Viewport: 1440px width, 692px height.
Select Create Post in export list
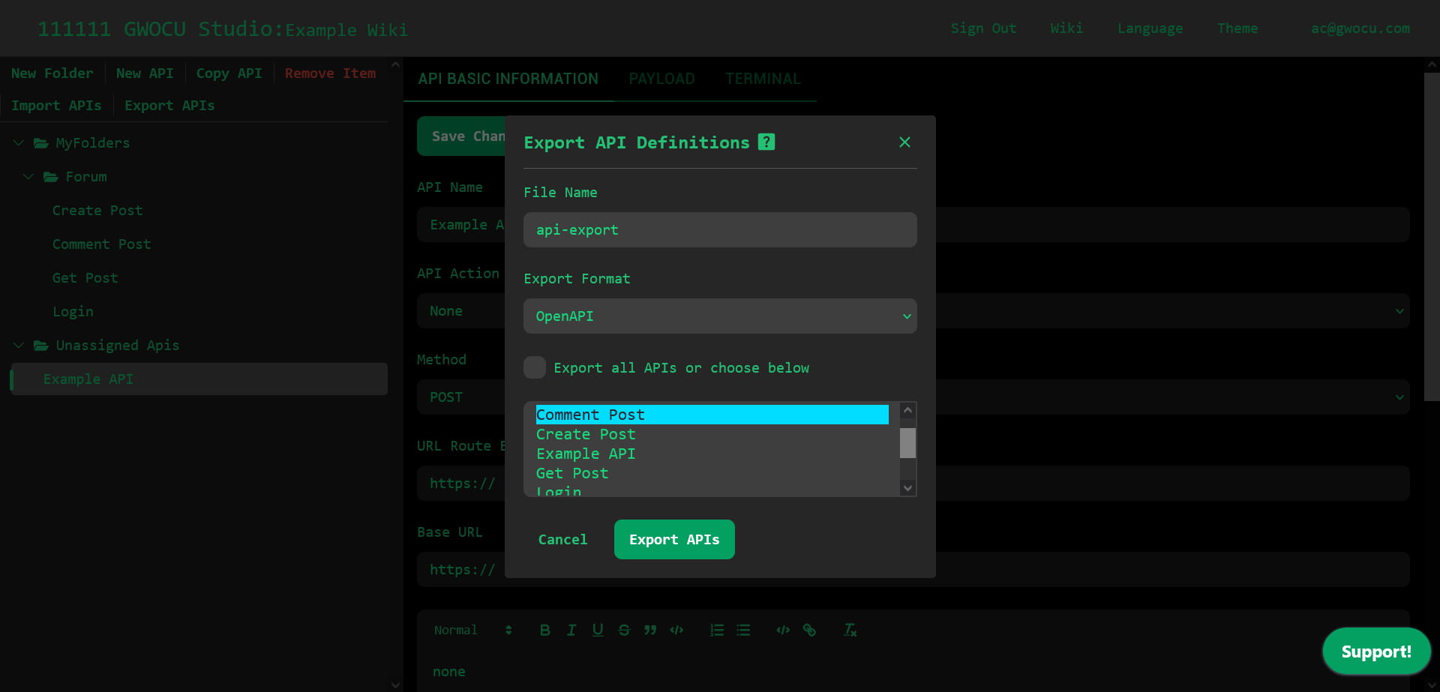(x=712, y=434)
